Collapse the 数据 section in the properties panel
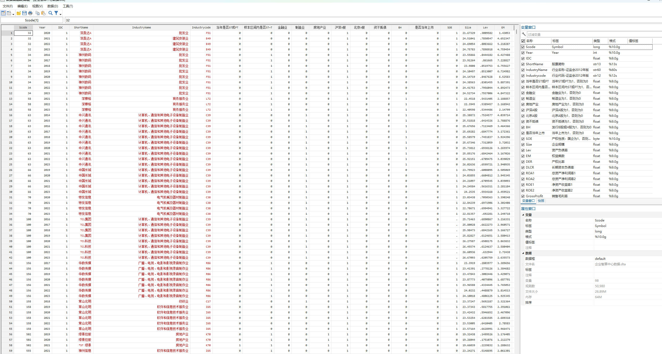 [523, 253]
